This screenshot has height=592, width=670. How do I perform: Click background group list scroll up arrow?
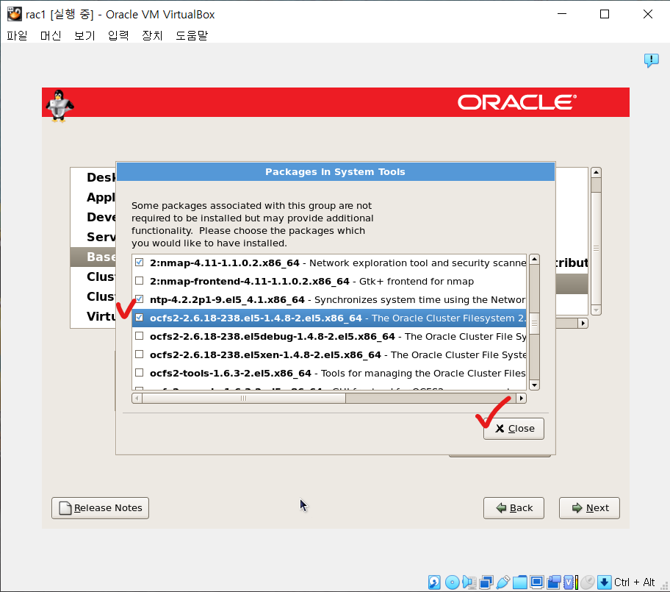(596, 172)
